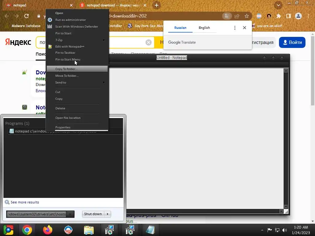Toggle the Chrome side panel icon
The width and height of the screenshot is (315, 236).
pos(288,16)
